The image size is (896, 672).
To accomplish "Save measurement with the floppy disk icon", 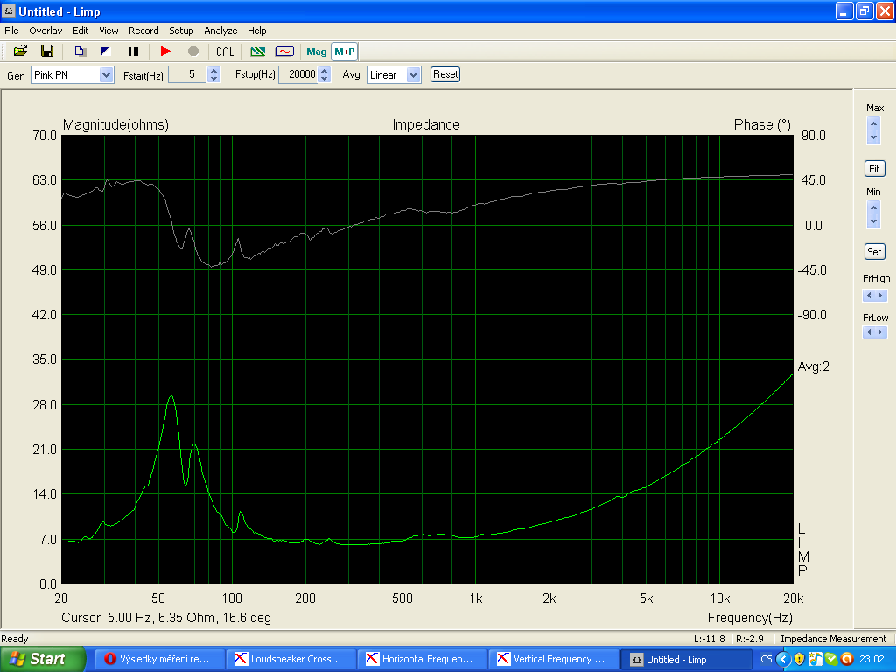I will point(47,52).
